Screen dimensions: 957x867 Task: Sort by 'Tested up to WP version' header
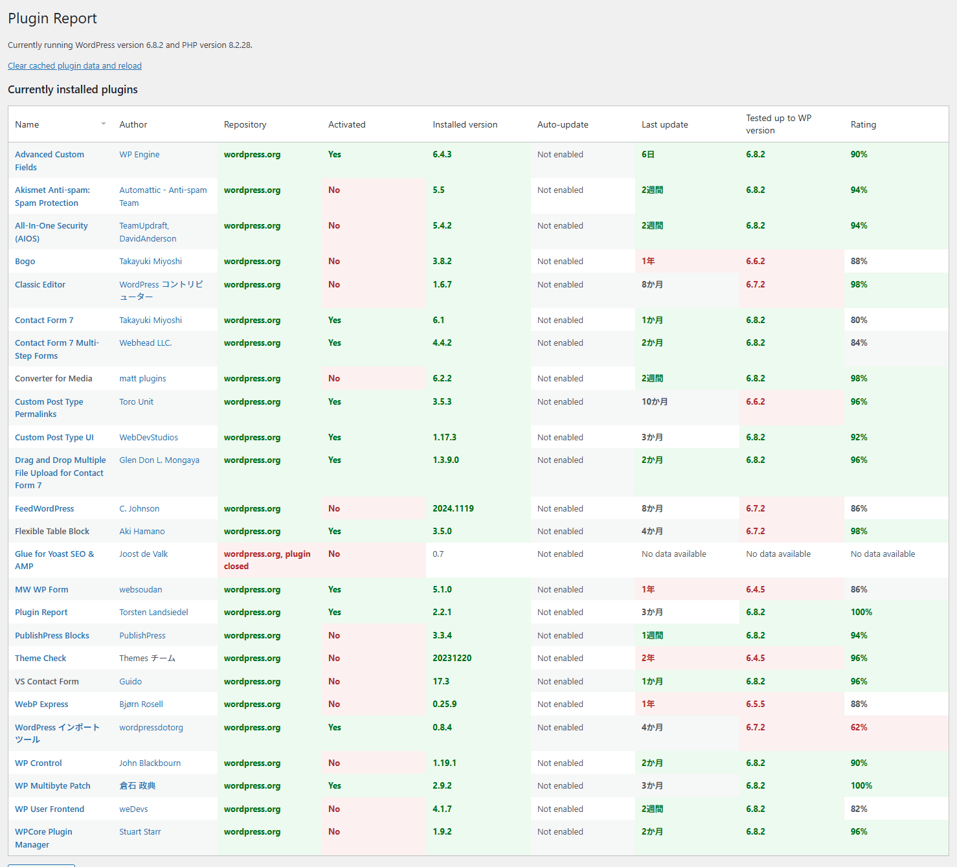pos(778,124)
